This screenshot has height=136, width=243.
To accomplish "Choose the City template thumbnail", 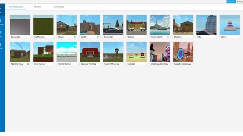I will coord(207,25).
